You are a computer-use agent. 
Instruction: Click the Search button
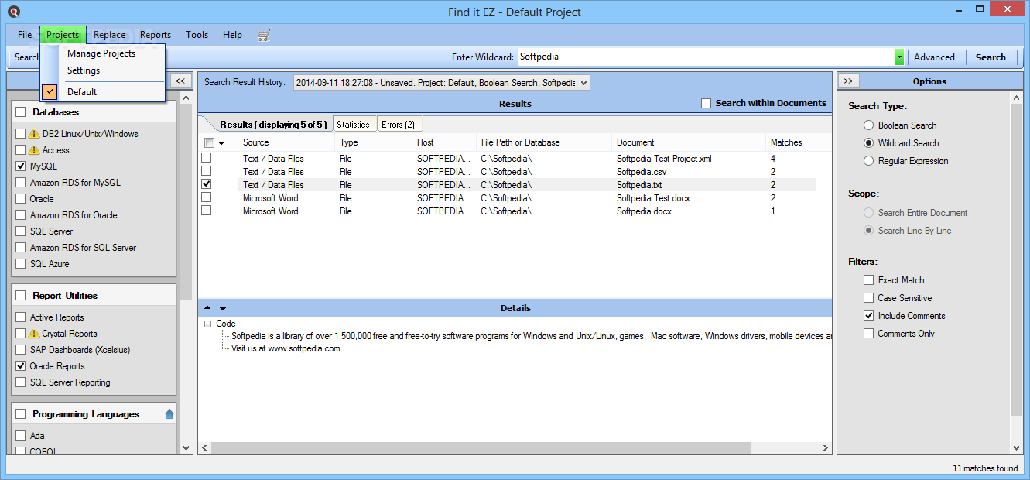pyautogui.click(x=991, y=57)
